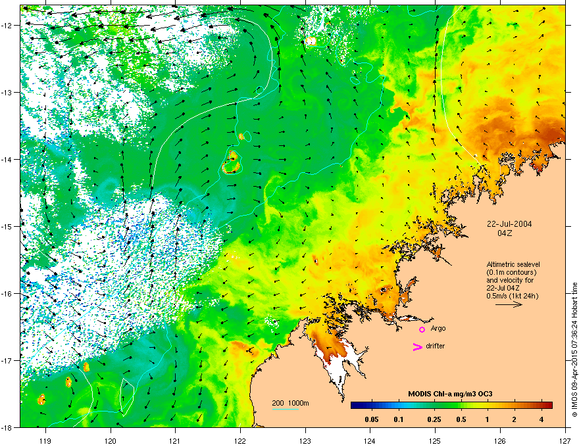Click the color bar tick label 0.1
This screenshot has width=579, height=447.
[x=399, y=419]
